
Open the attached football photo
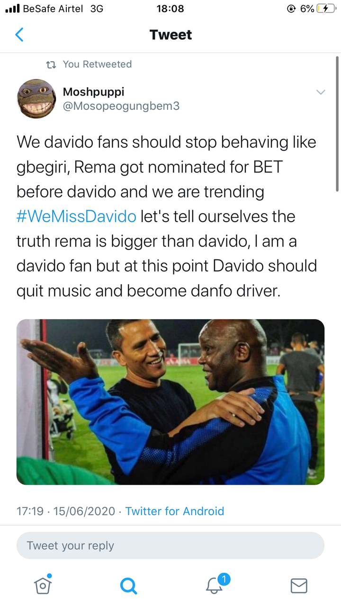[170, 402]
